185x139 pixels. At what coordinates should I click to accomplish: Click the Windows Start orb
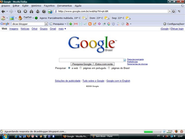pyautogui.click(x=5, y=136)
